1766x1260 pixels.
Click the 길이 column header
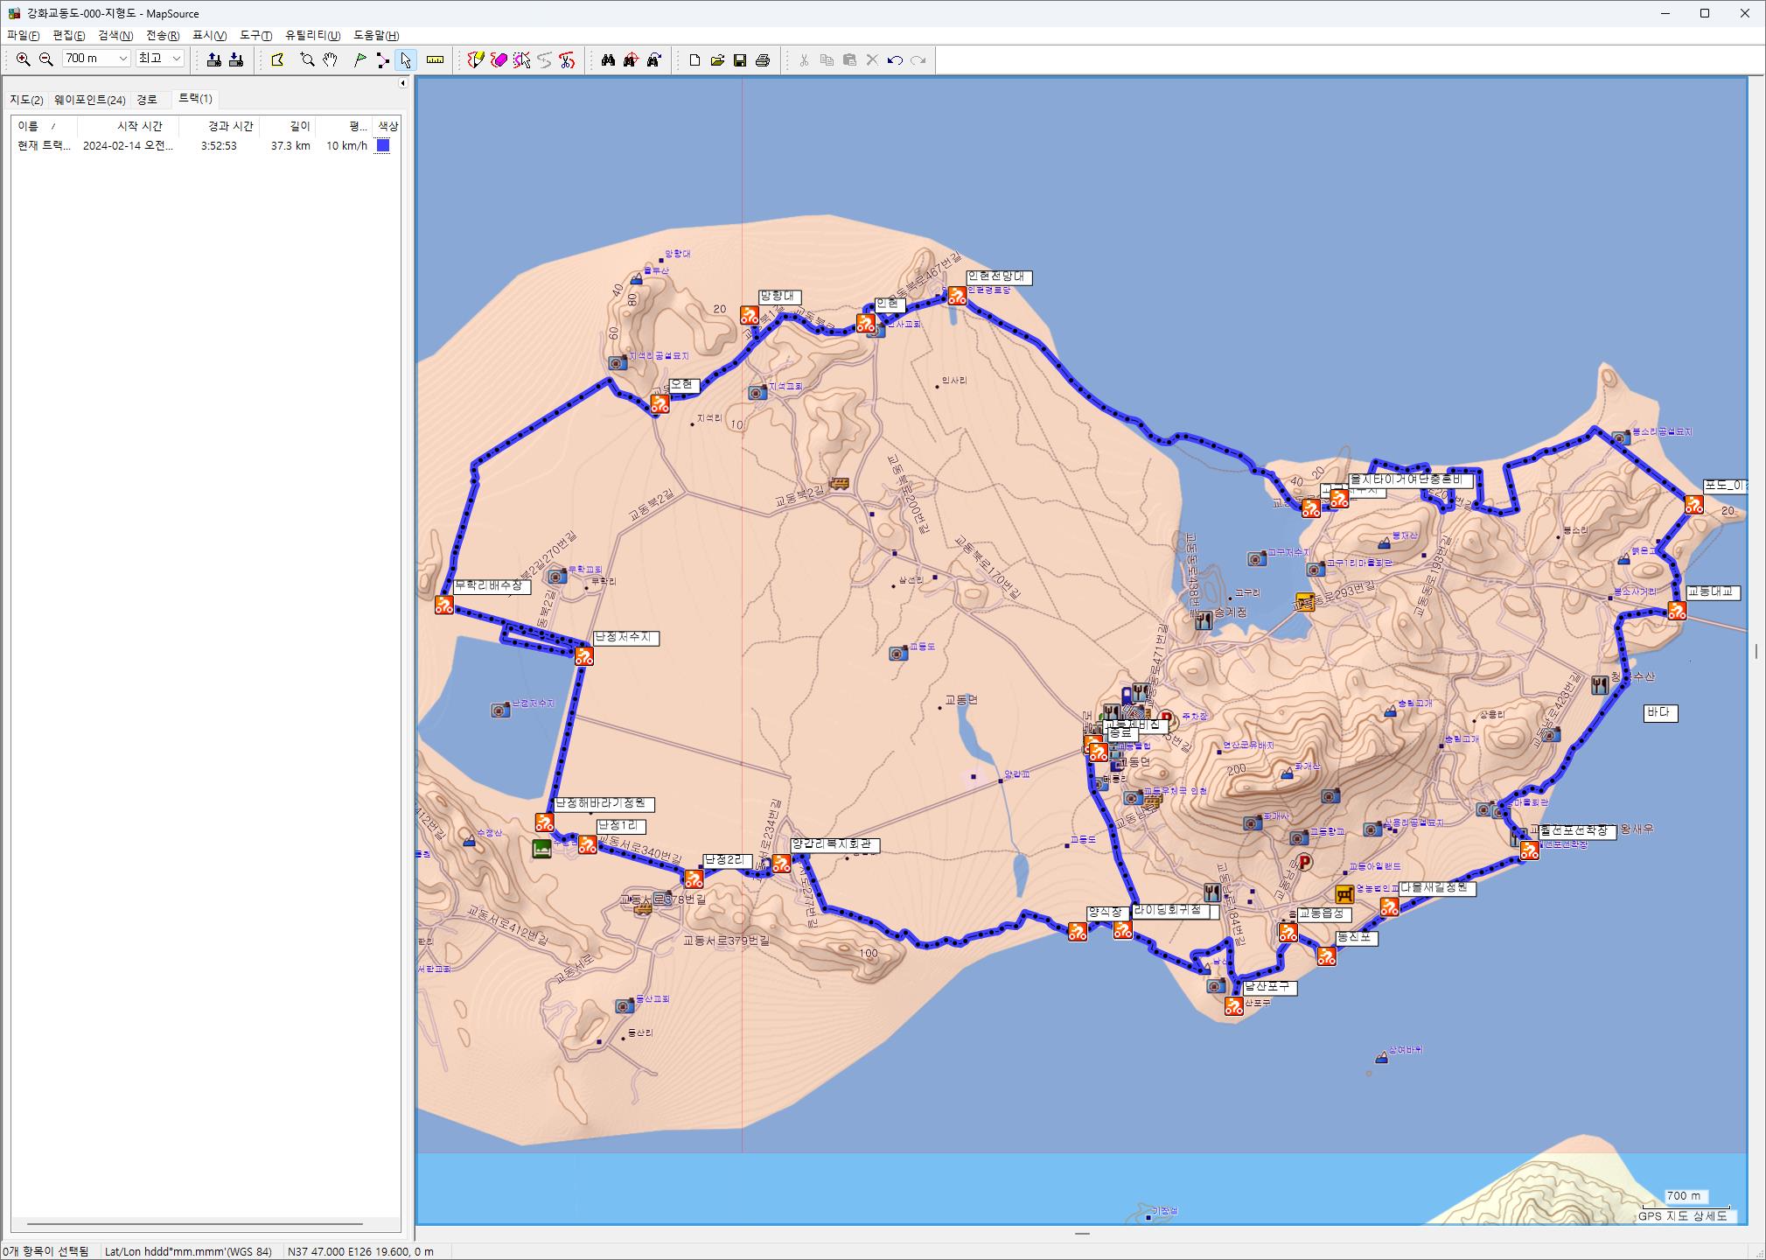tap(300, 126)
